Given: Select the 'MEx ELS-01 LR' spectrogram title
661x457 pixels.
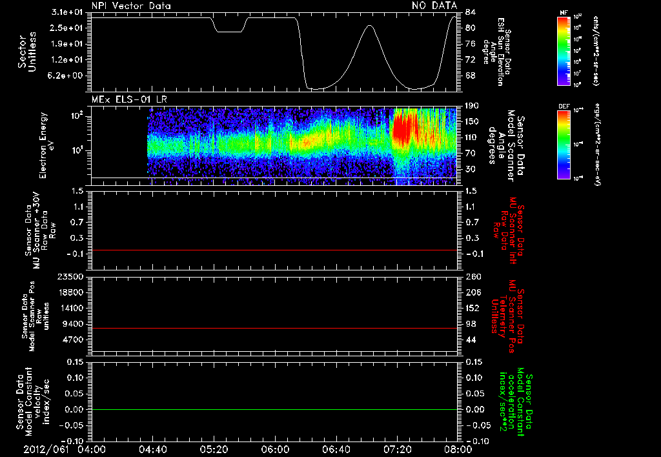Looking at the screenshot, I should pyautogui.click(x=129, y=100).
